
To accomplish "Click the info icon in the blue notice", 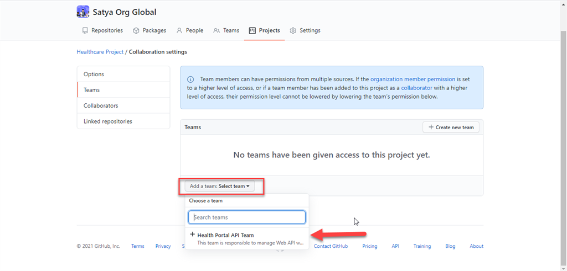I will click(x=190, y=79).
